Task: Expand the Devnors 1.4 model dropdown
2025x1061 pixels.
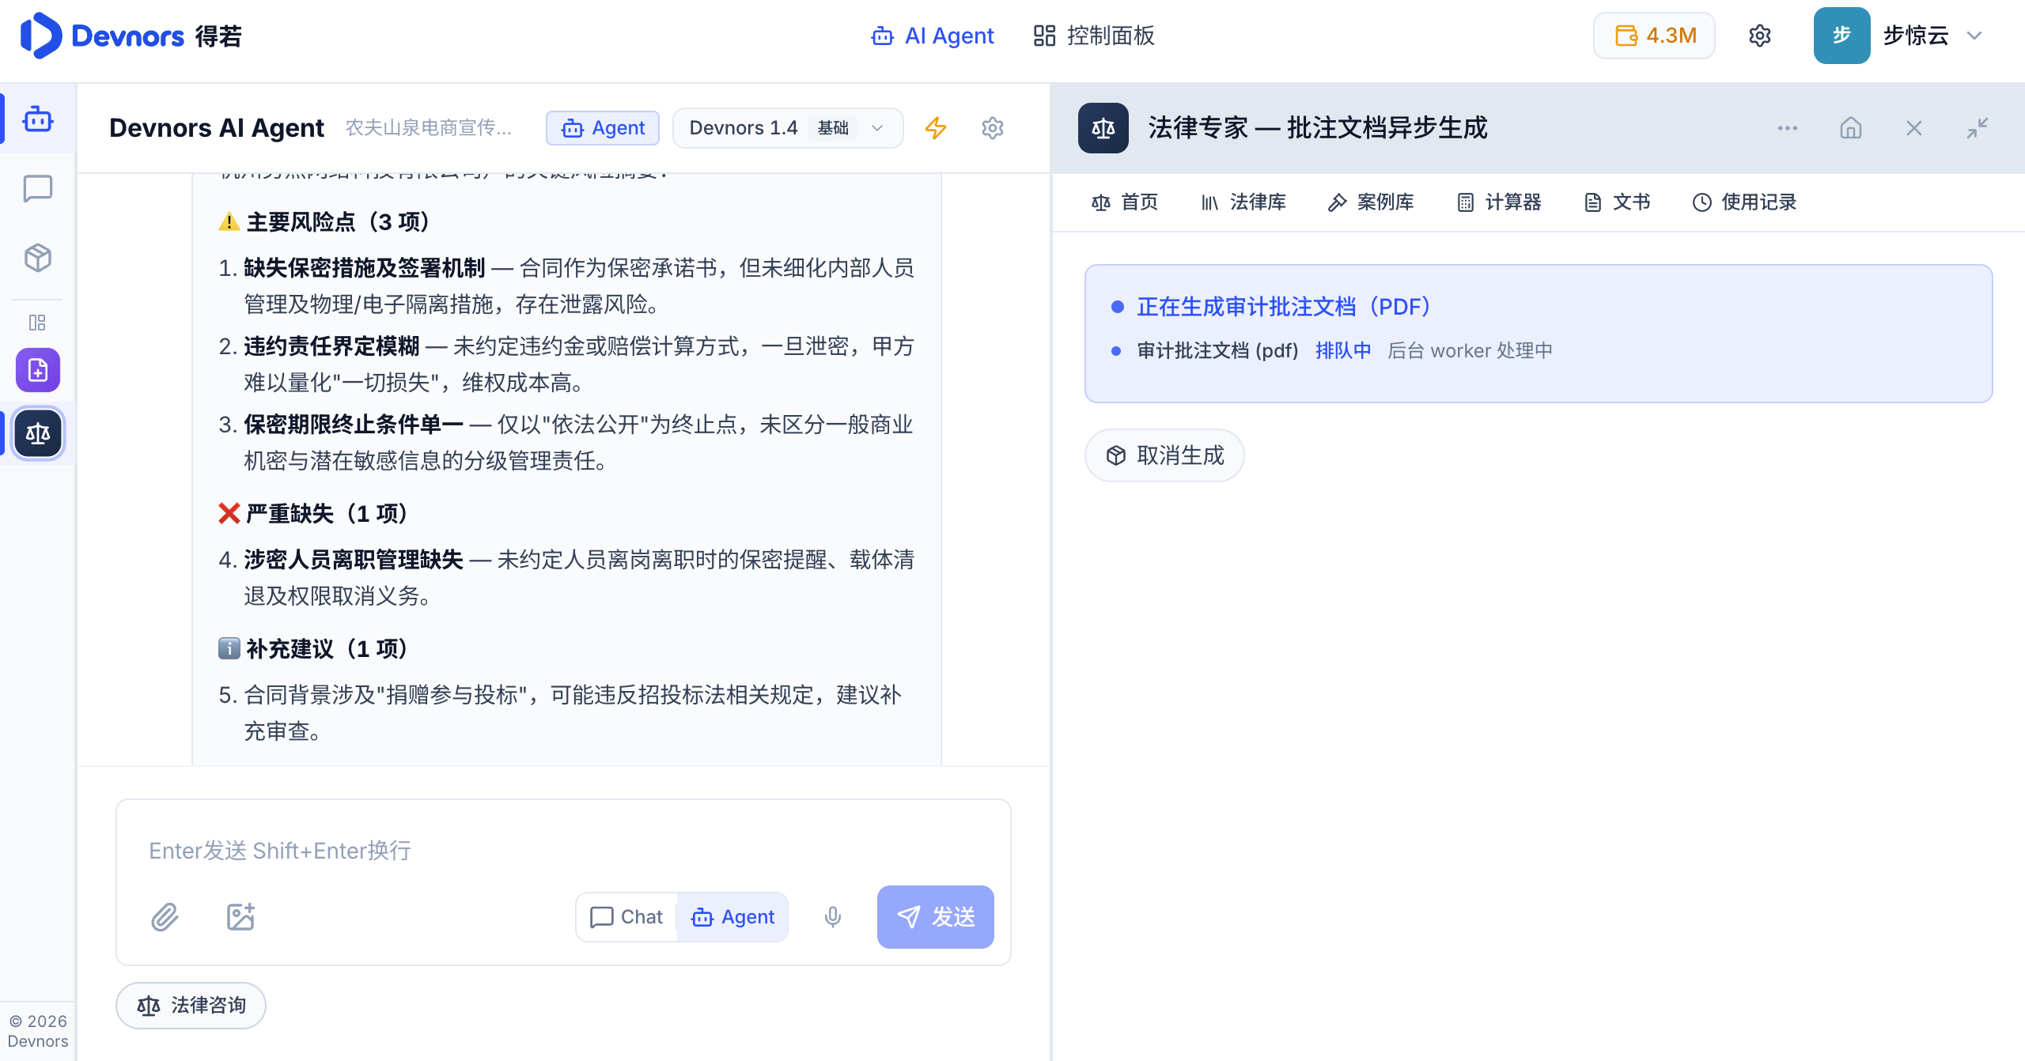Action: pyautogui.click(x=787, y=128)
